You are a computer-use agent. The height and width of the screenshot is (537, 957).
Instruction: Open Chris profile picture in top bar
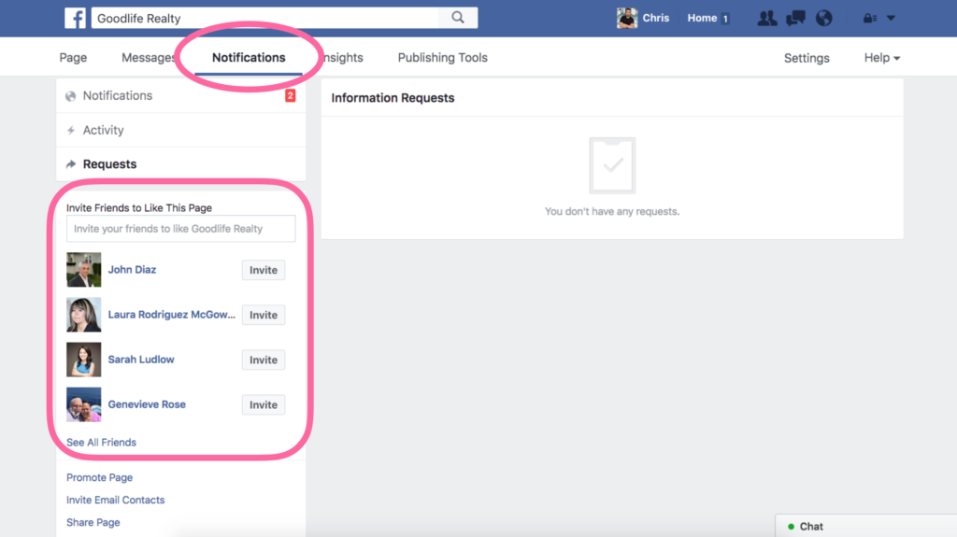point(627,19)
